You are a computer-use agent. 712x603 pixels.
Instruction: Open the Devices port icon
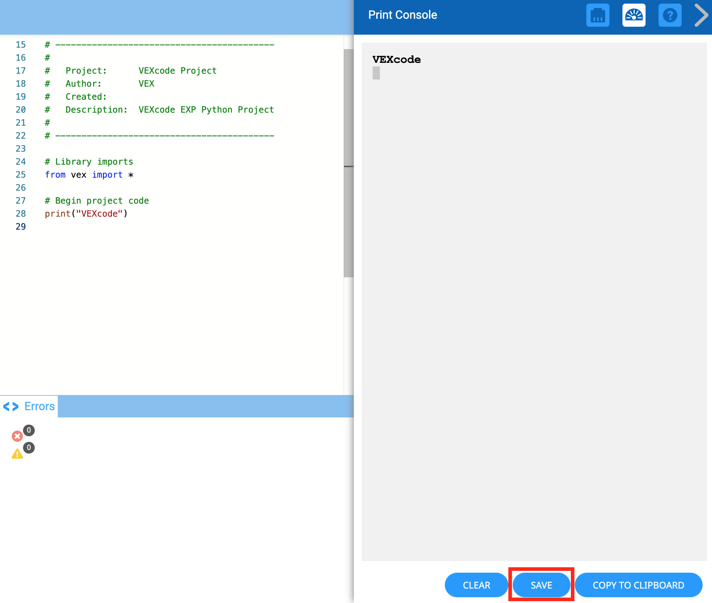click(598, 16)
